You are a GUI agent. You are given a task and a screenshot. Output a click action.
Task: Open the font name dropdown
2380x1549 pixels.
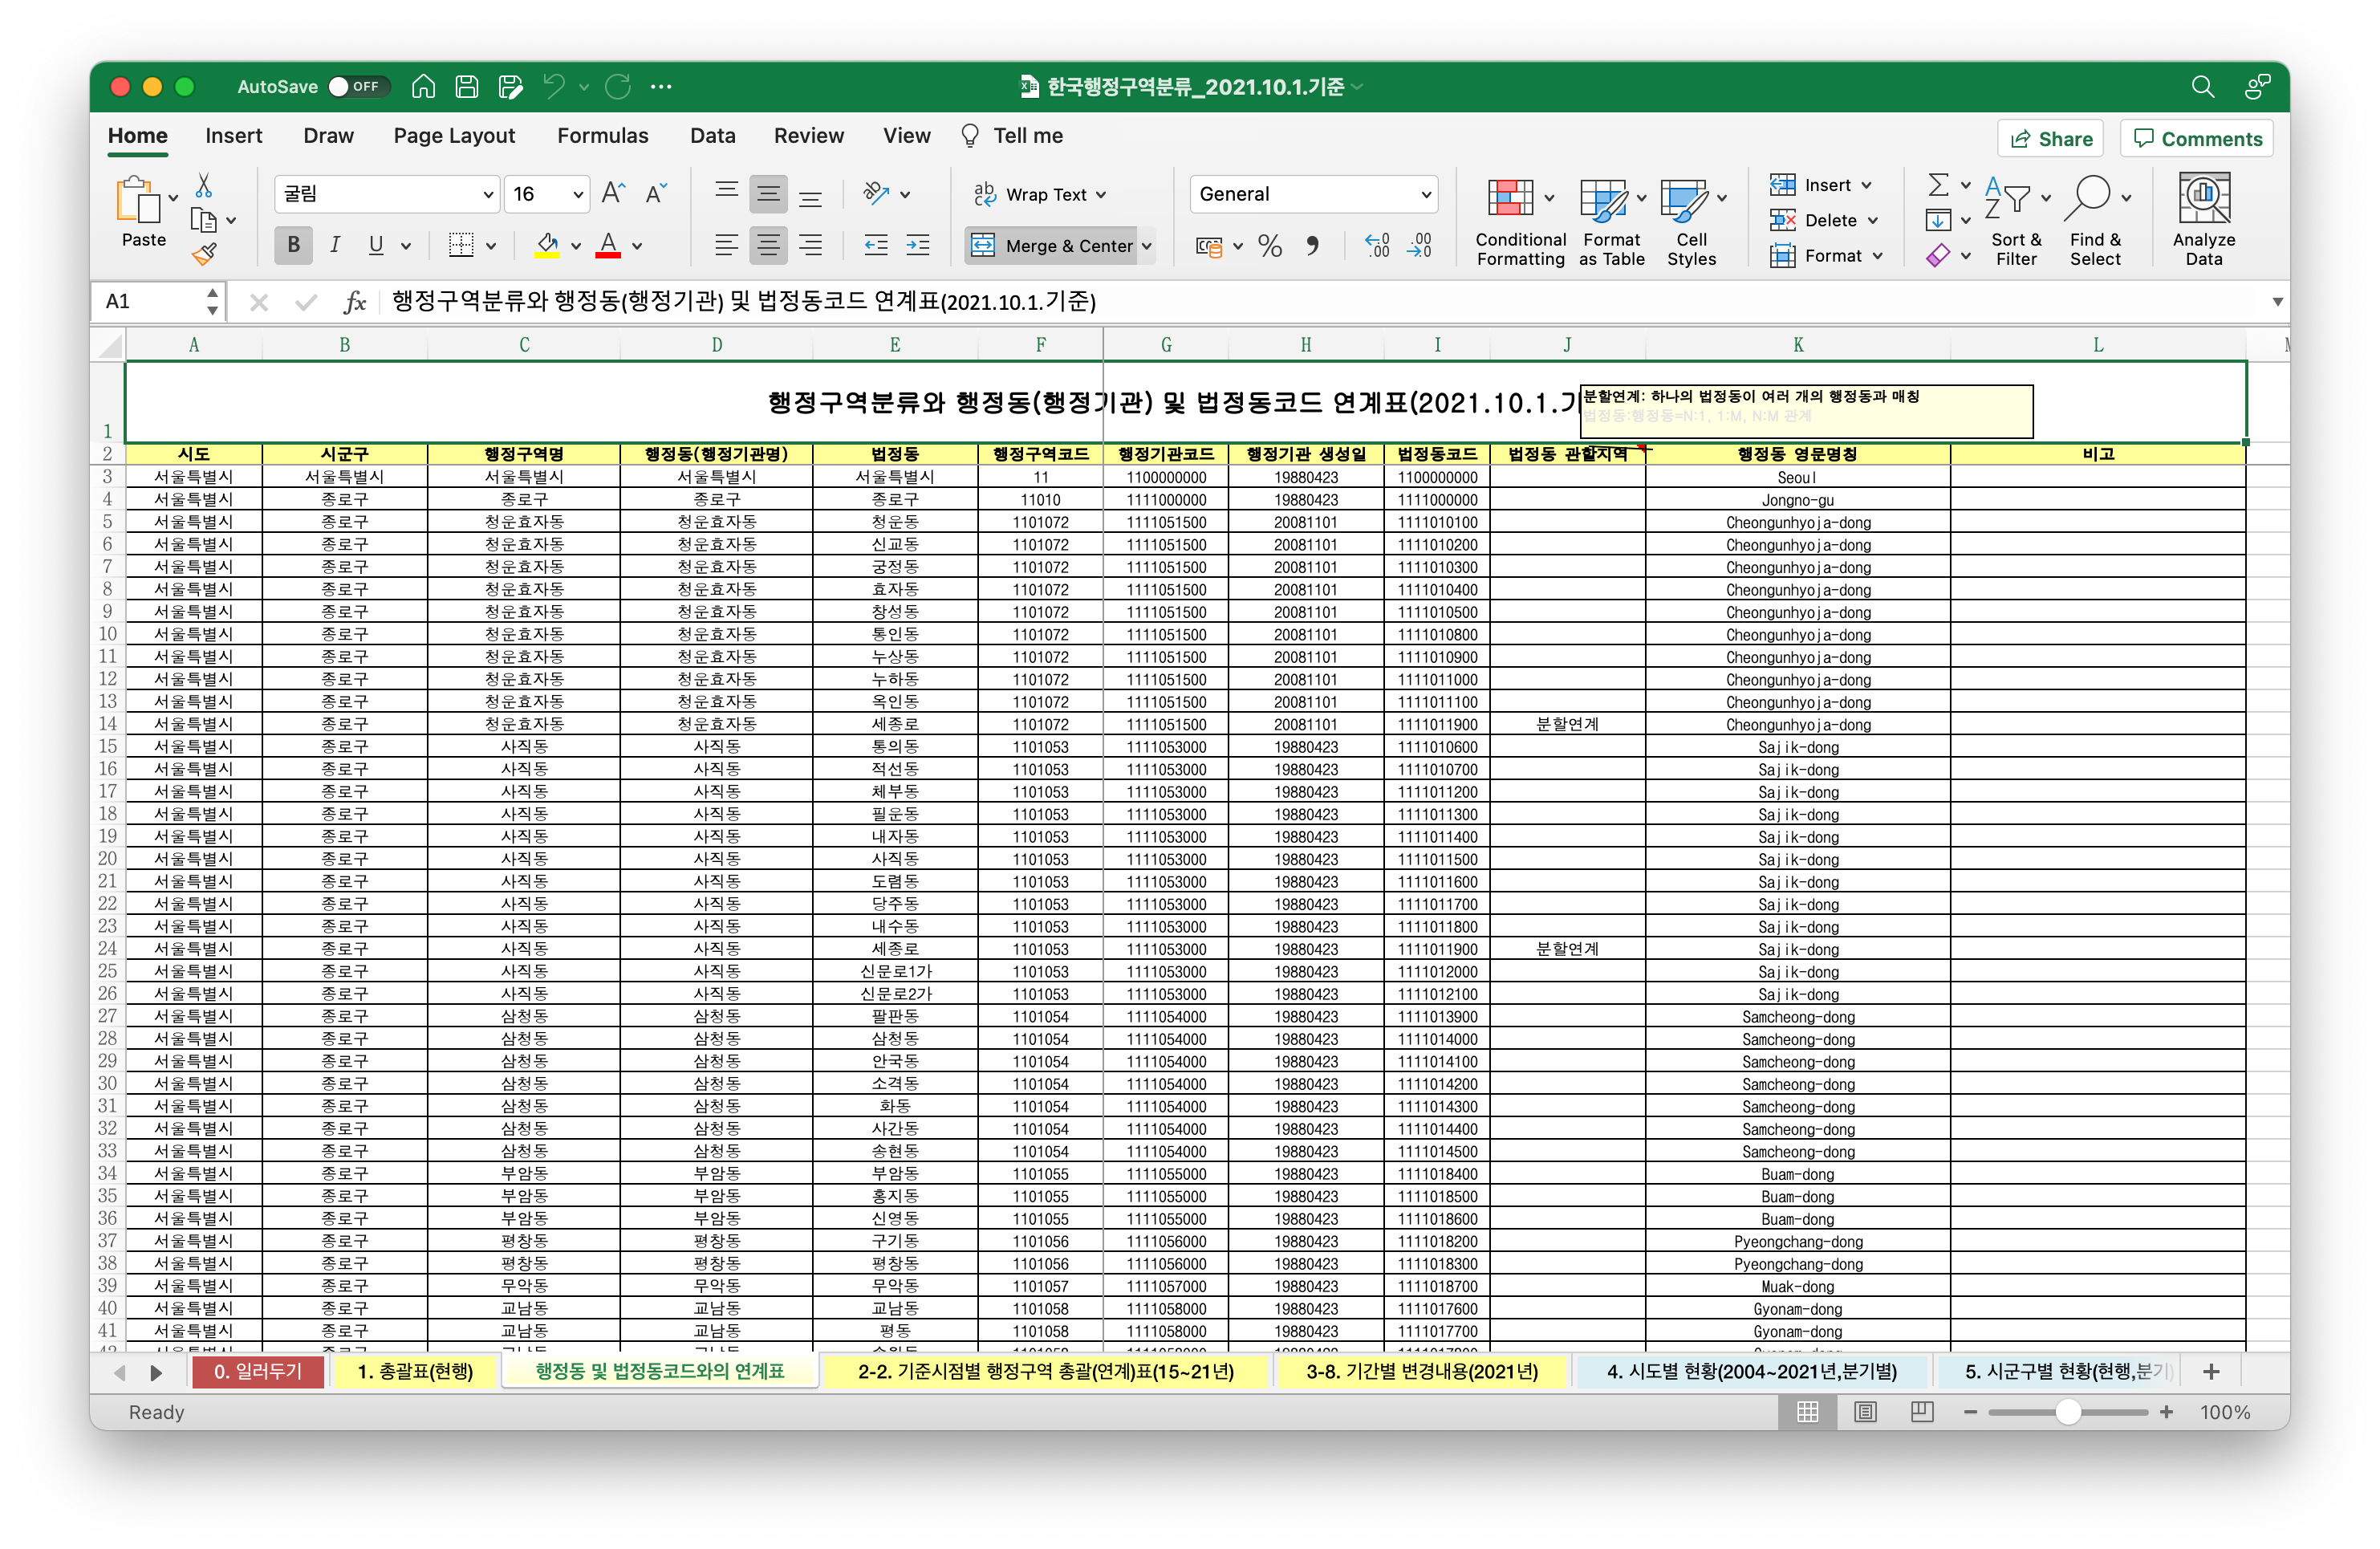point(488,194)
